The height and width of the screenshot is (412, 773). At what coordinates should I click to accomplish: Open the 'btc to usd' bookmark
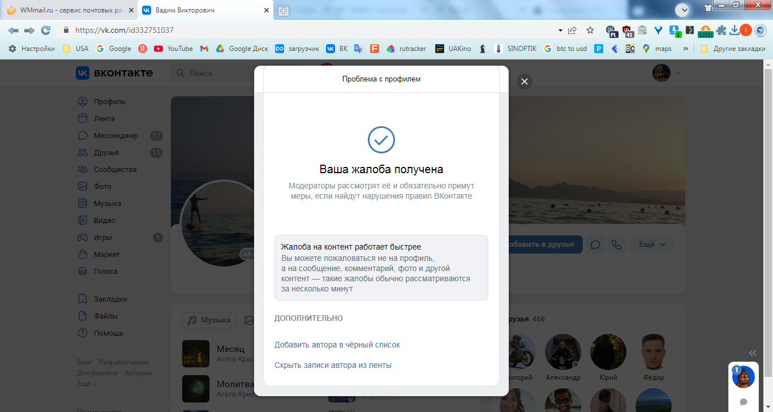565,49
